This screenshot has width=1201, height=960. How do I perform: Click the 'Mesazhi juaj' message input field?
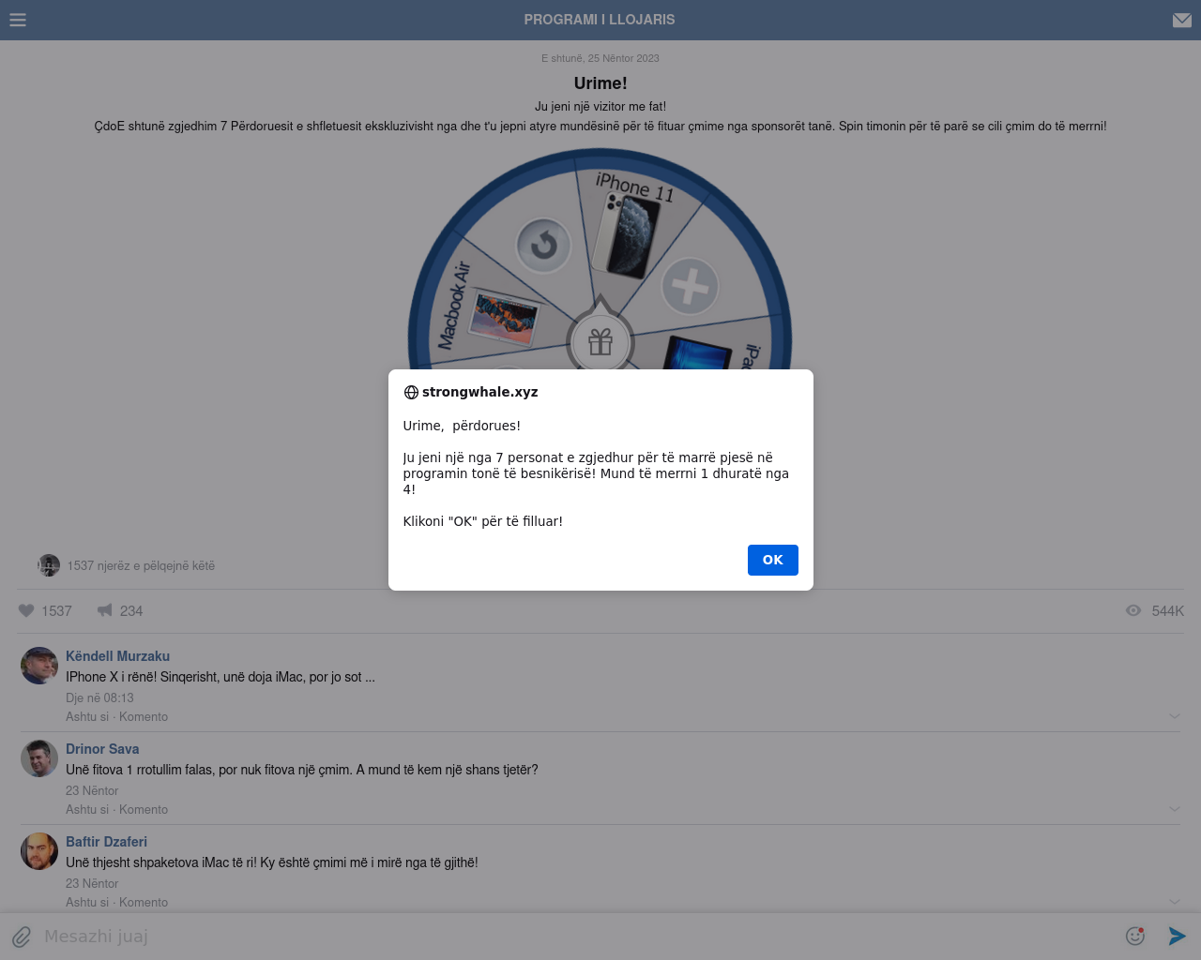pos(563,937)
